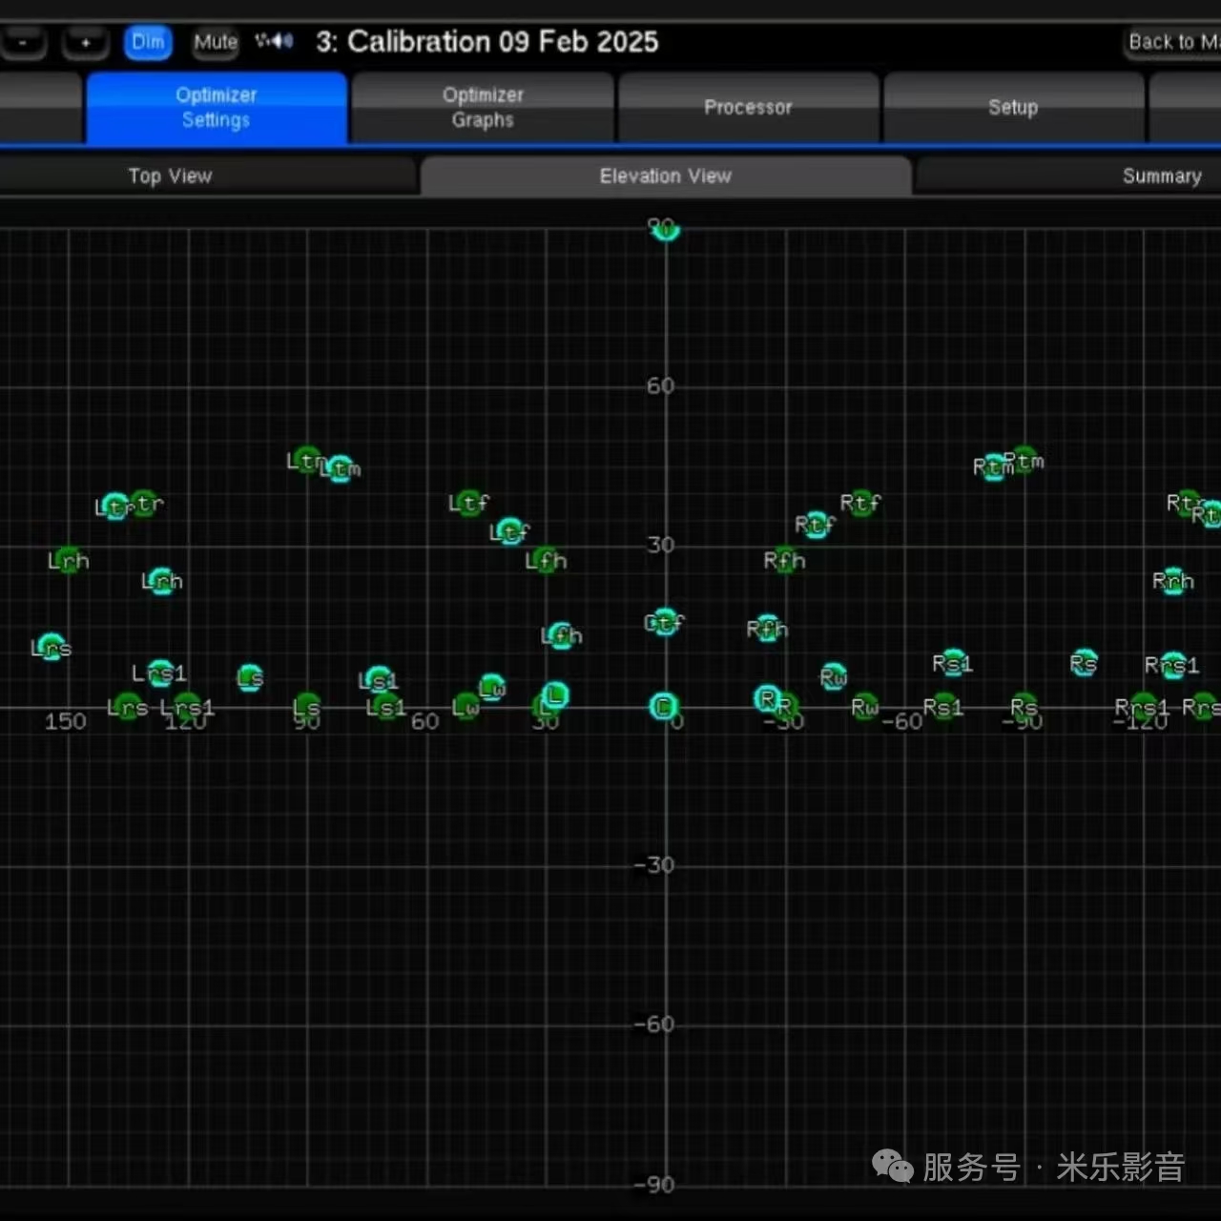Increase volume with the plus button
The height and width of the screenshot is (1221, 1221).
tap(86, 42)
